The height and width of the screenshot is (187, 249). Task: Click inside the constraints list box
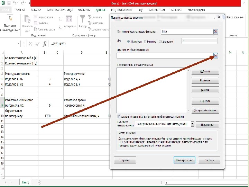pyautogui.click(x=152, y=90)
